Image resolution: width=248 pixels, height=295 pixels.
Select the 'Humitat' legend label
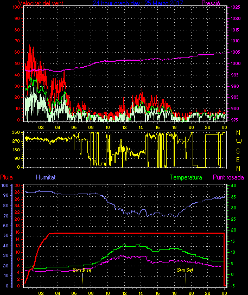pyautogui.click(x=46, y=177)
